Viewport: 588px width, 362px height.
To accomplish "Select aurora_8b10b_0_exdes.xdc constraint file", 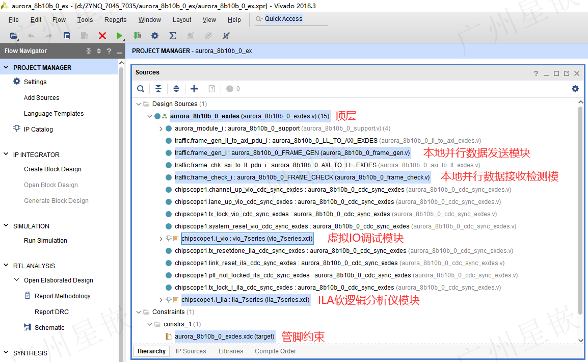I will 224,337.
